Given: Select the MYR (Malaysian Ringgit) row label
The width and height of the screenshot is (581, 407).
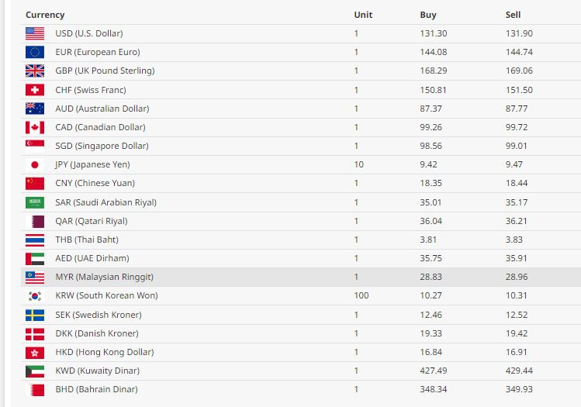Looking at the screenshot, I should [x=104, y=277].
